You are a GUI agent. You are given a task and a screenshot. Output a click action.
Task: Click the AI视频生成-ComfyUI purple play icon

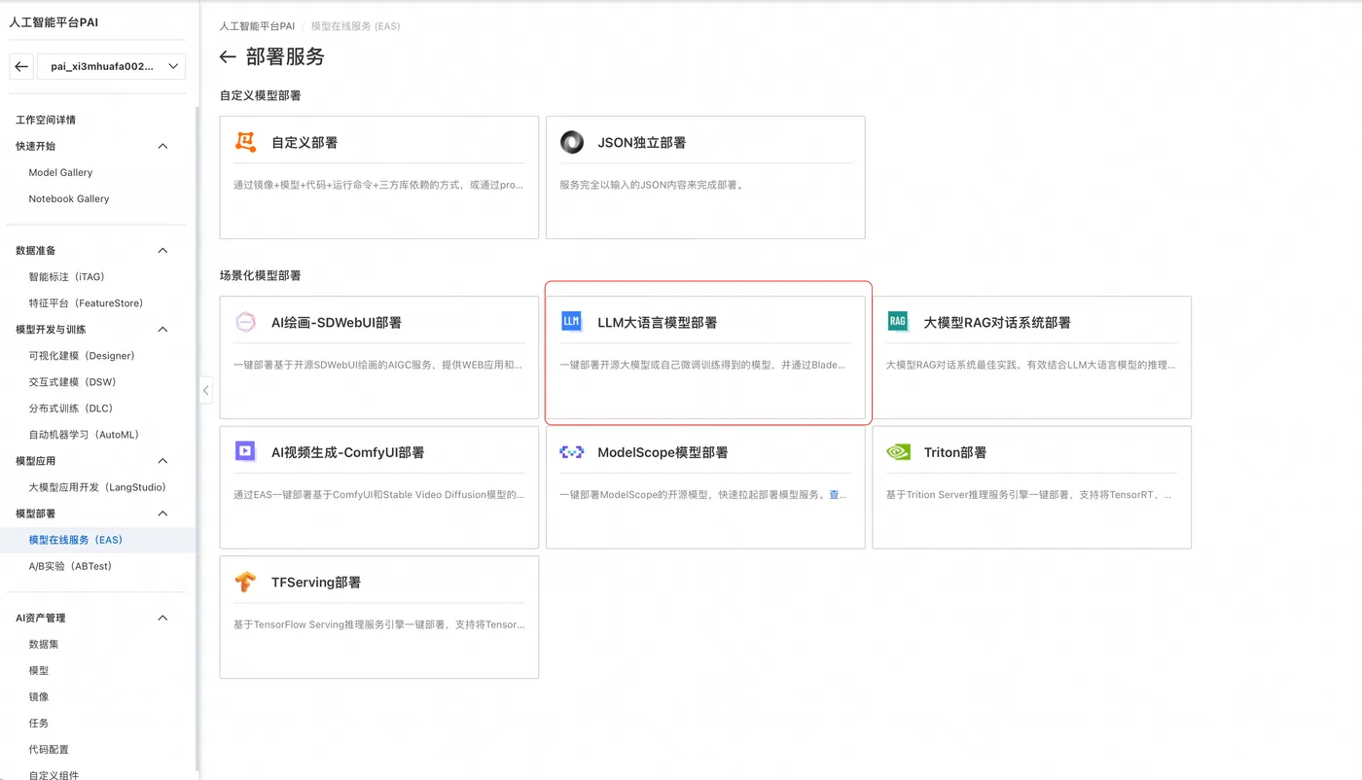(245, 451)
